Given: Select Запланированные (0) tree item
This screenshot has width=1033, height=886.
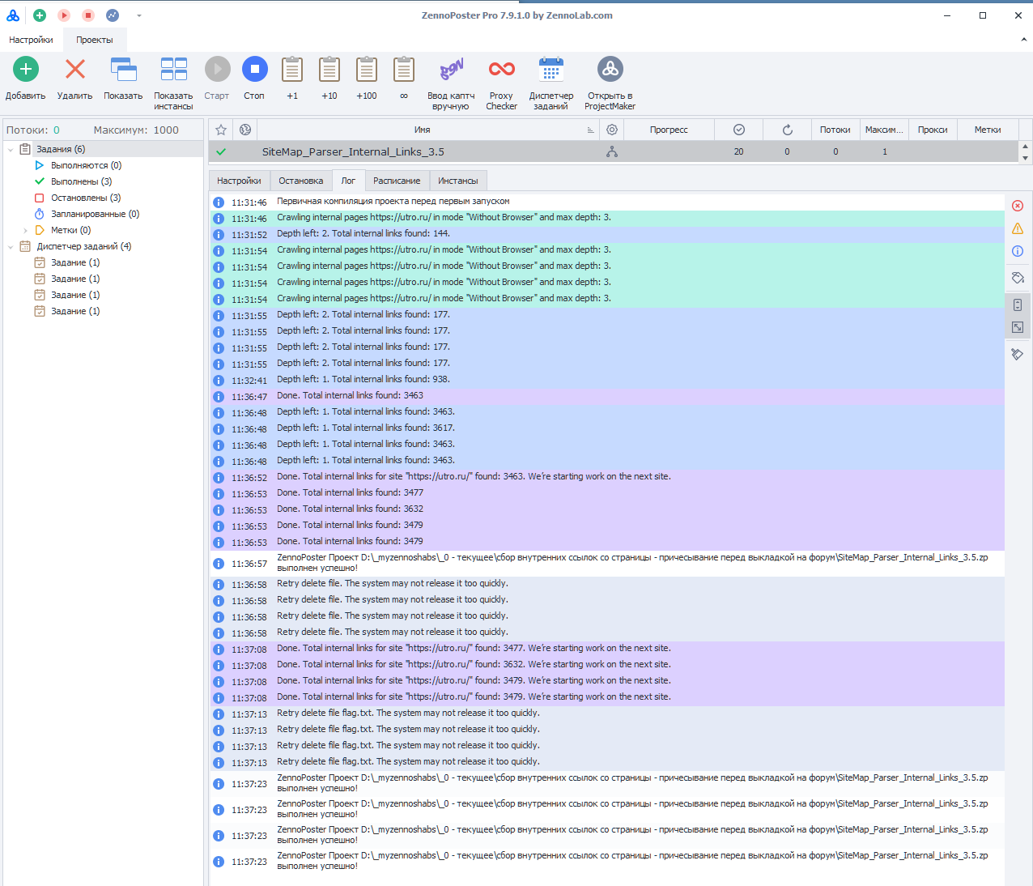Looking at the screenshot, I should tap(95, 214).
